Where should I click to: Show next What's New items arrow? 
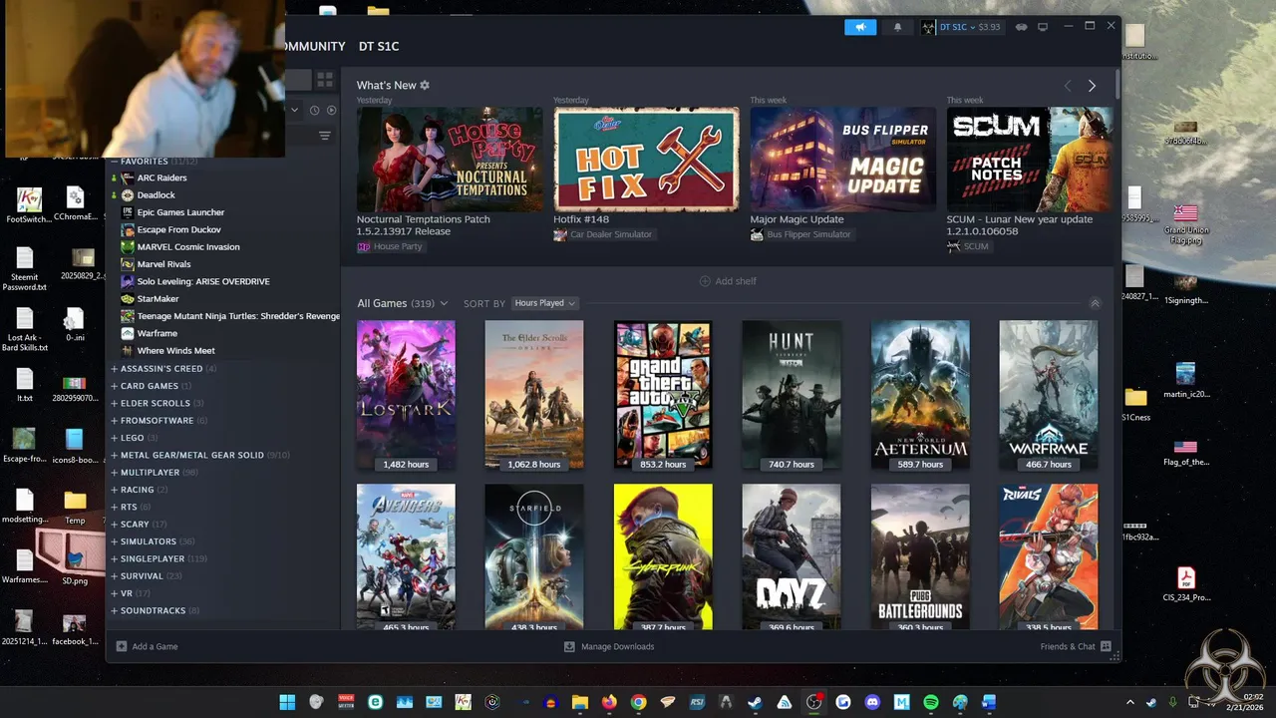(x=1092, y=86)
